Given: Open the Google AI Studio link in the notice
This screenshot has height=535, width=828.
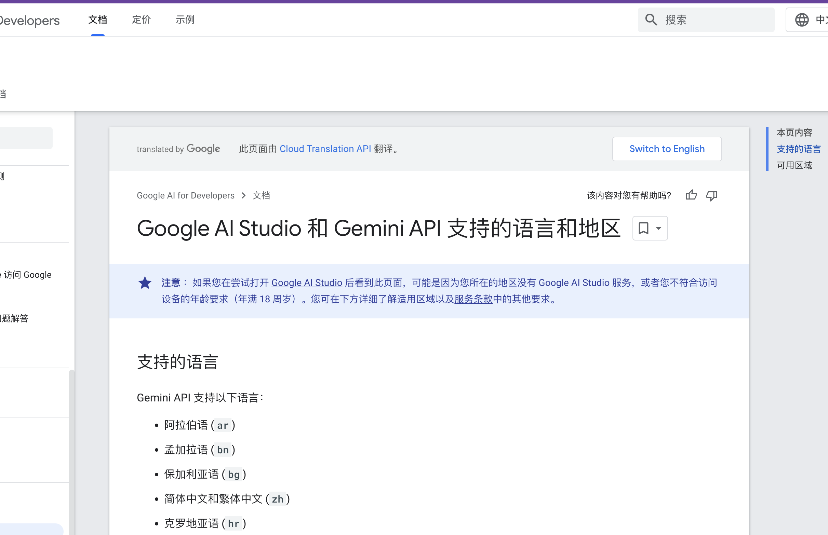Looking at the screenshot, I should [x=307, y=283].
